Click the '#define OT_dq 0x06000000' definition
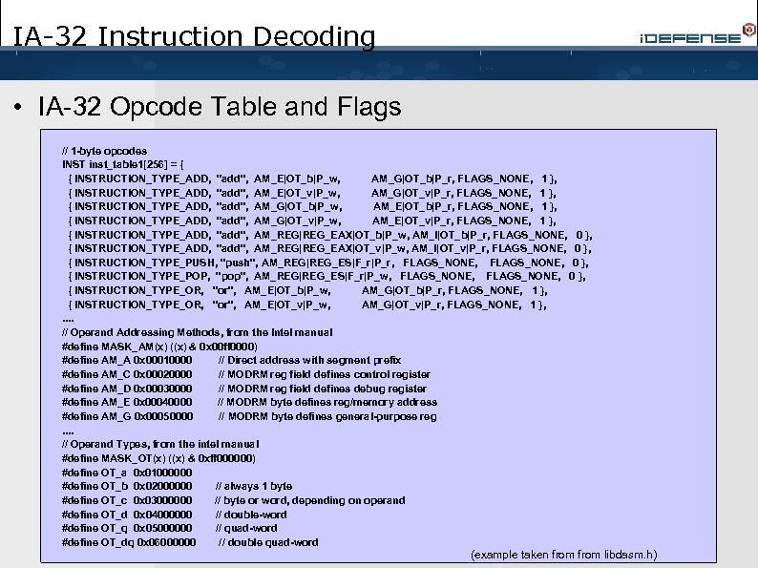 tap(129, 542)
